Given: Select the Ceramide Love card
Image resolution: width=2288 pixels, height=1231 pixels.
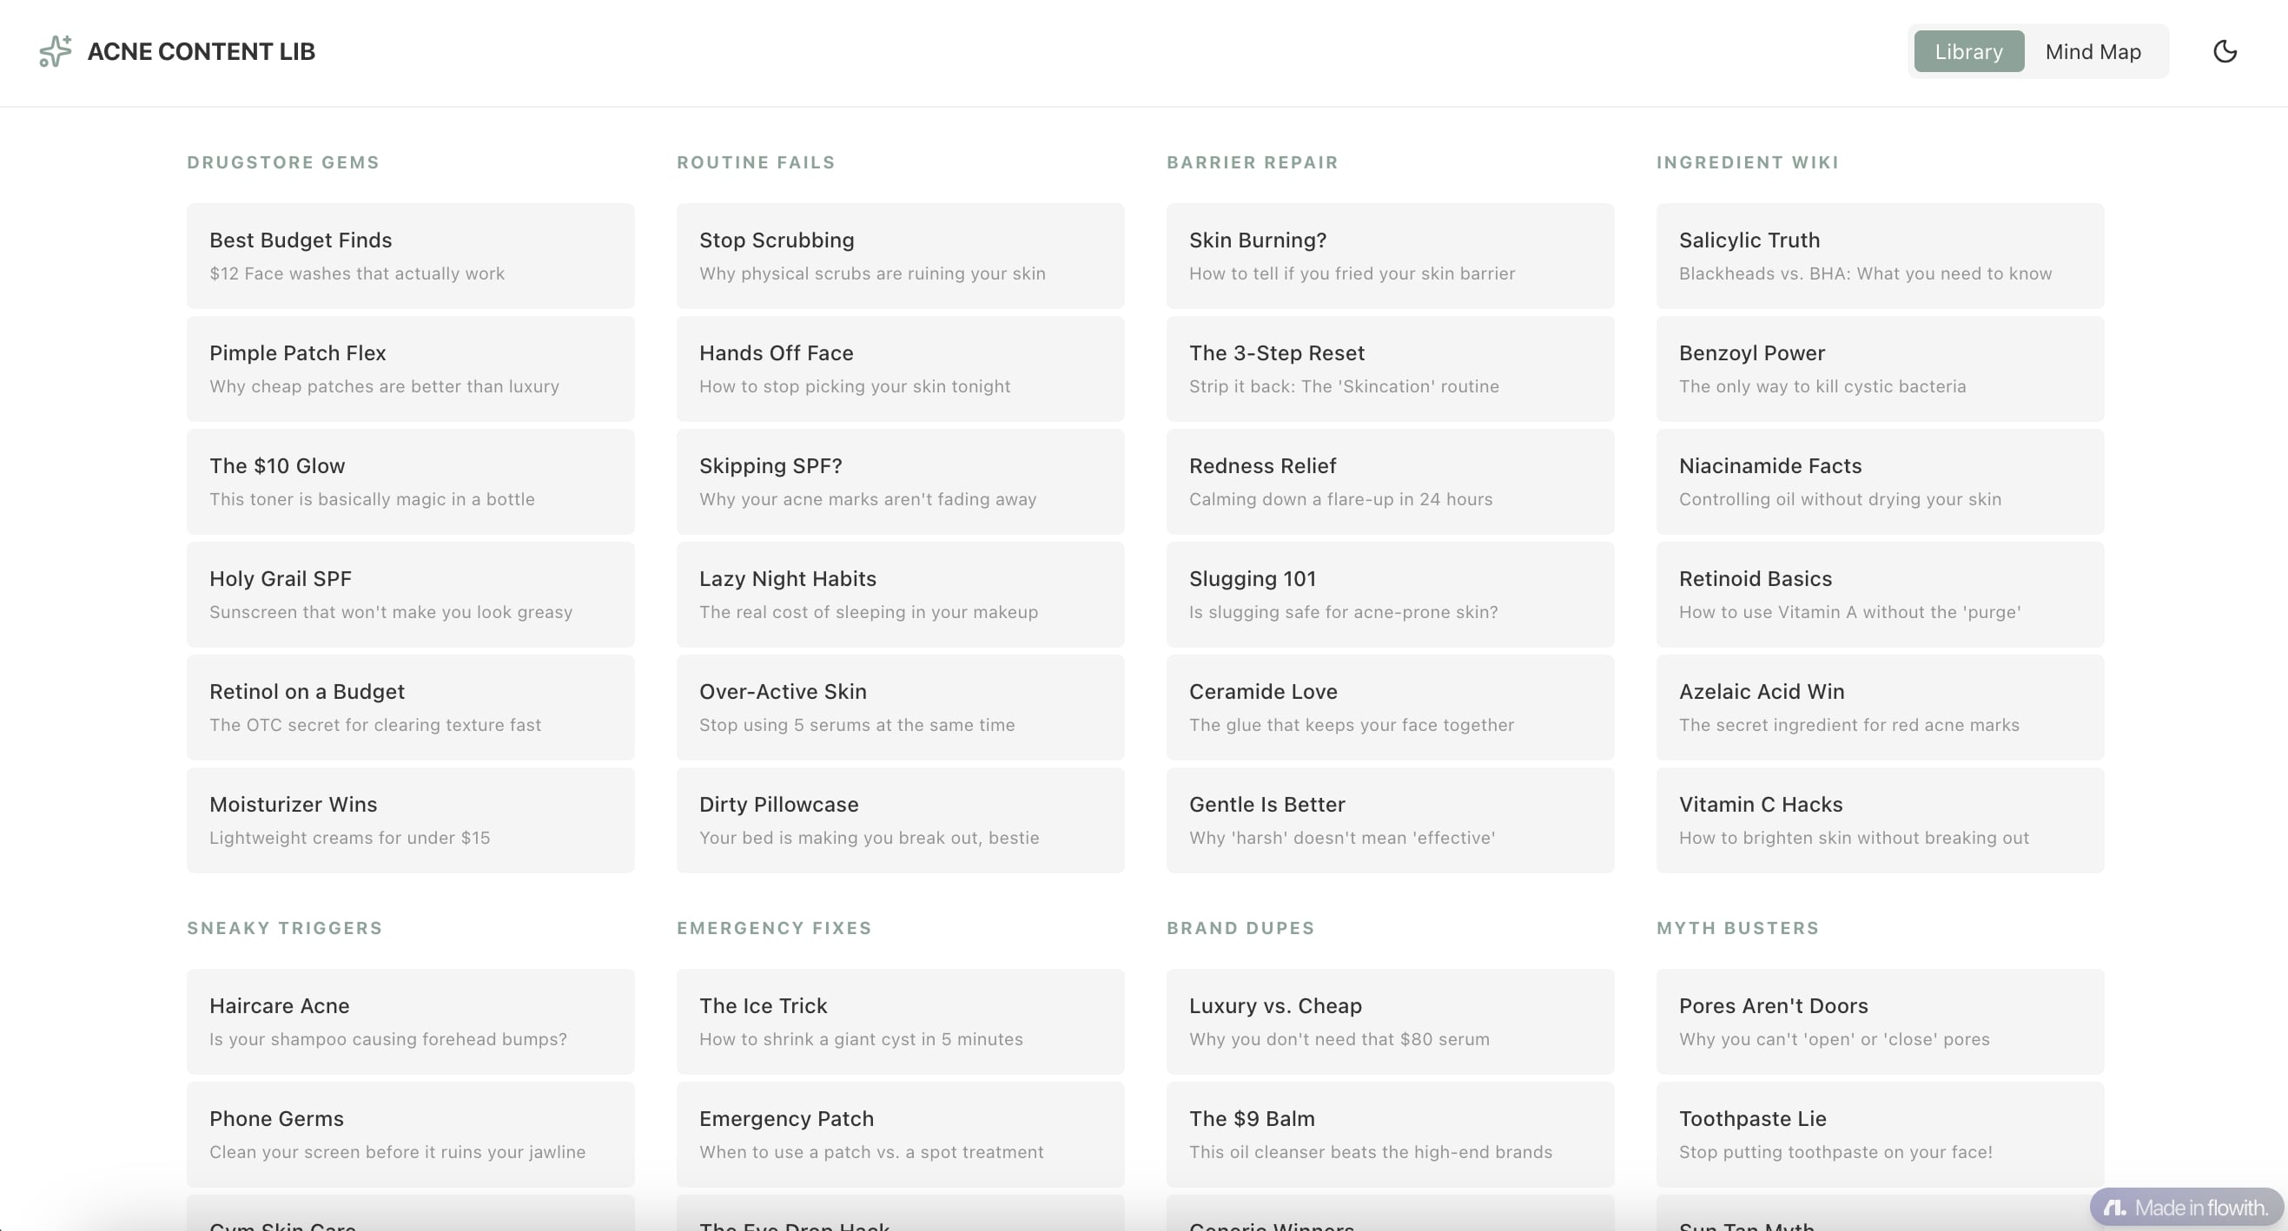Looking at the screenshot, I should point(1390,708).
